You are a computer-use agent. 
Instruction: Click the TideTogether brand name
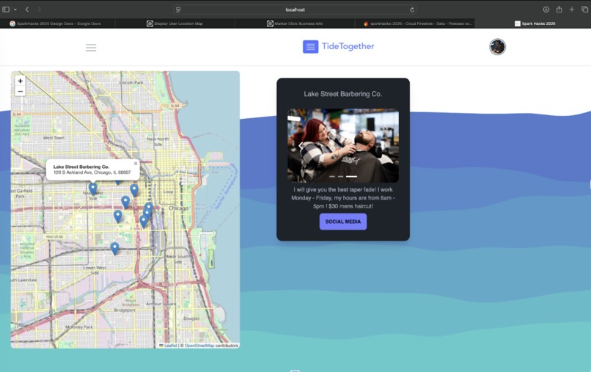(348, 46)
